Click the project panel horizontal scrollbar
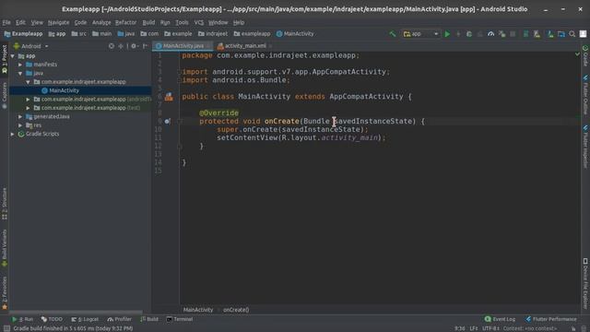The image size is (590, 332). (x=76, y=312)
